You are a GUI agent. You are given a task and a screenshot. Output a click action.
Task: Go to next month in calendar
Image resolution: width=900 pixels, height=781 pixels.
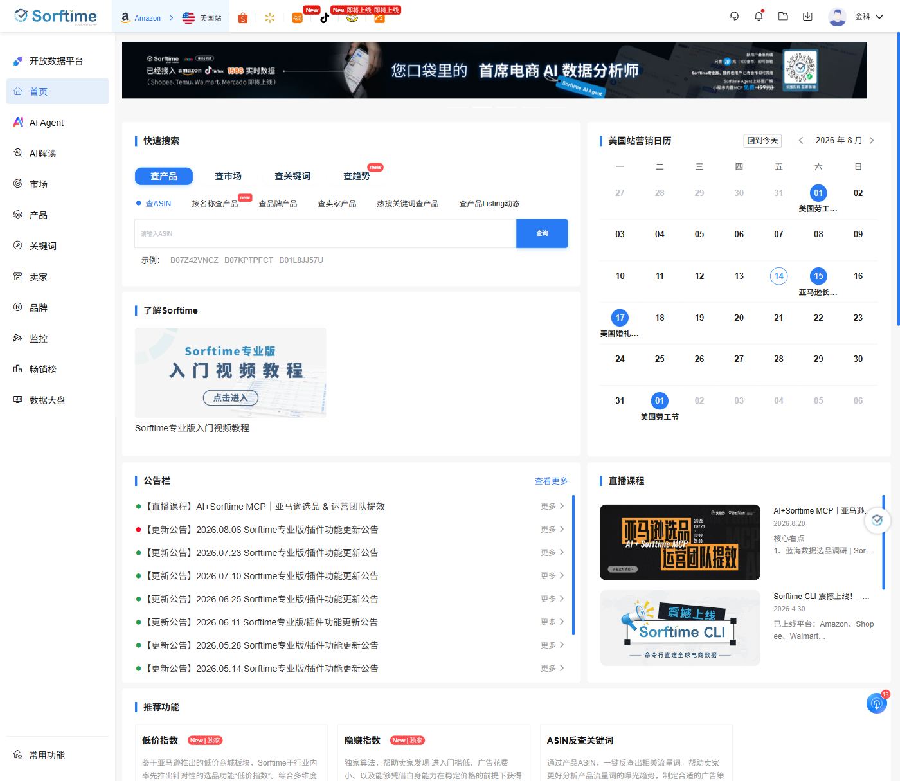click(872, 140)
